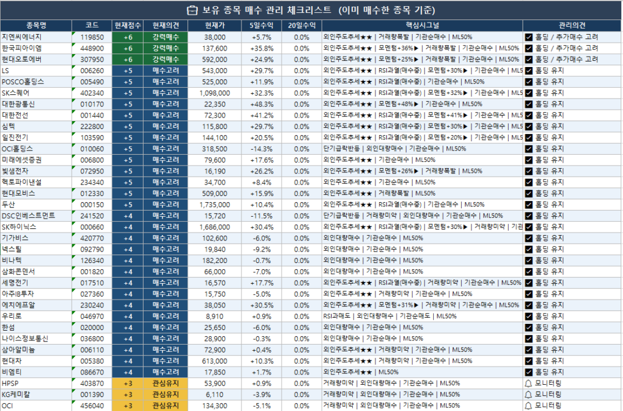Click the 핵심시그널 column header
The image size is (623, 411).
422,26
